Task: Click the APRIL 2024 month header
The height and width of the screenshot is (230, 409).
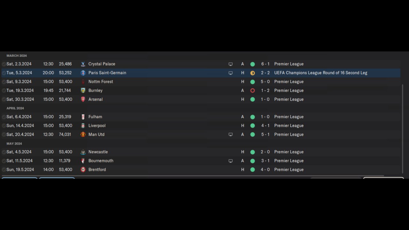Action: 15,108
